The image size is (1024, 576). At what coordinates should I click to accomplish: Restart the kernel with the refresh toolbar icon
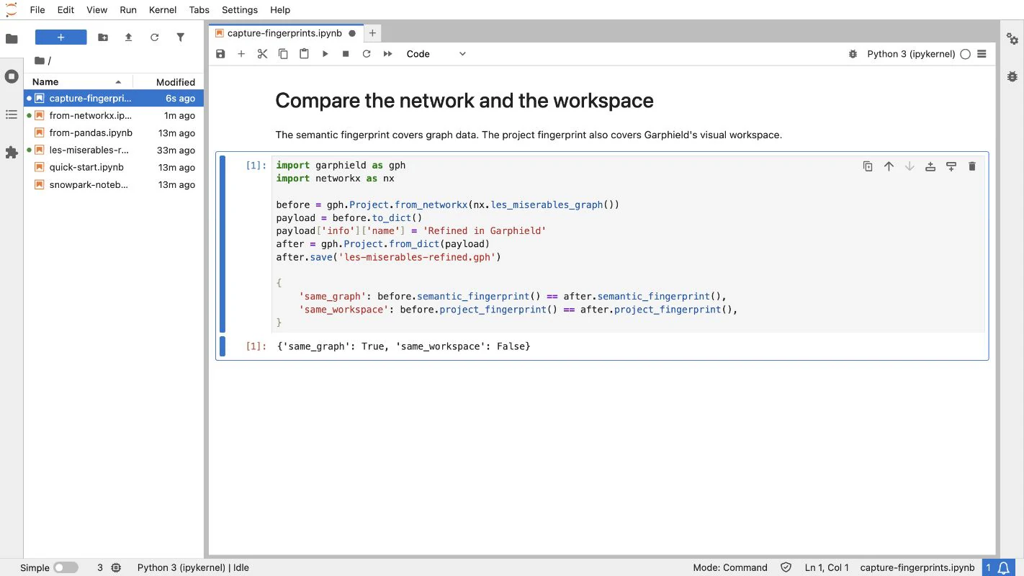click(x=367, y=54)
